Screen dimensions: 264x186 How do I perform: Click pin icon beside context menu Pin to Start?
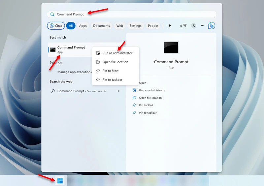[x=98, y=71]
